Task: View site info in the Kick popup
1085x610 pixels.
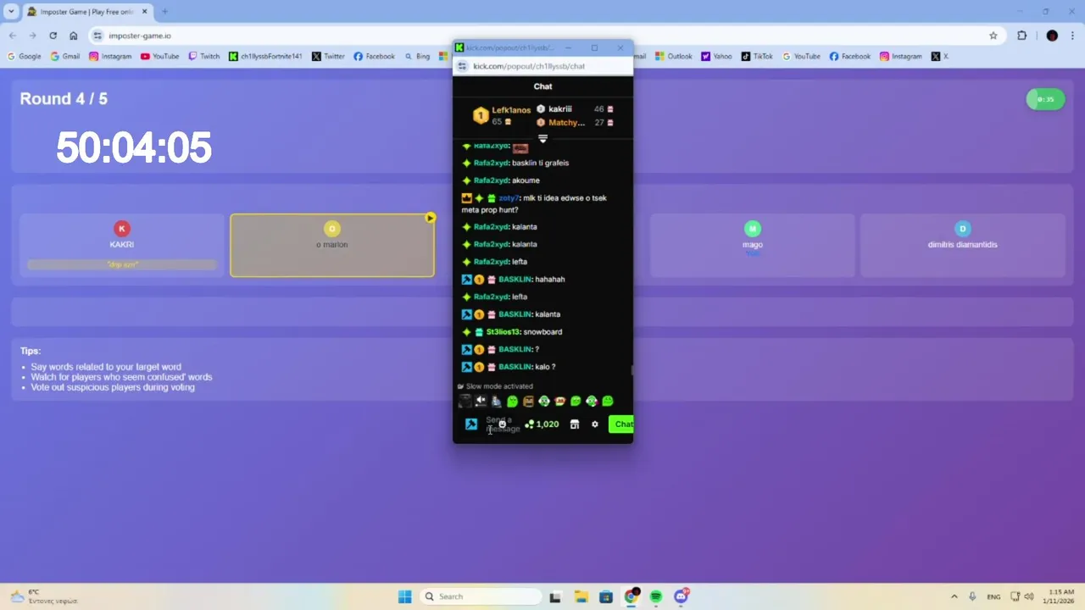Action: pos(462,66)
